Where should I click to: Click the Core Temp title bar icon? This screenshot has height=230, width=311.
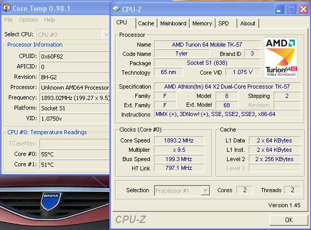7,8
